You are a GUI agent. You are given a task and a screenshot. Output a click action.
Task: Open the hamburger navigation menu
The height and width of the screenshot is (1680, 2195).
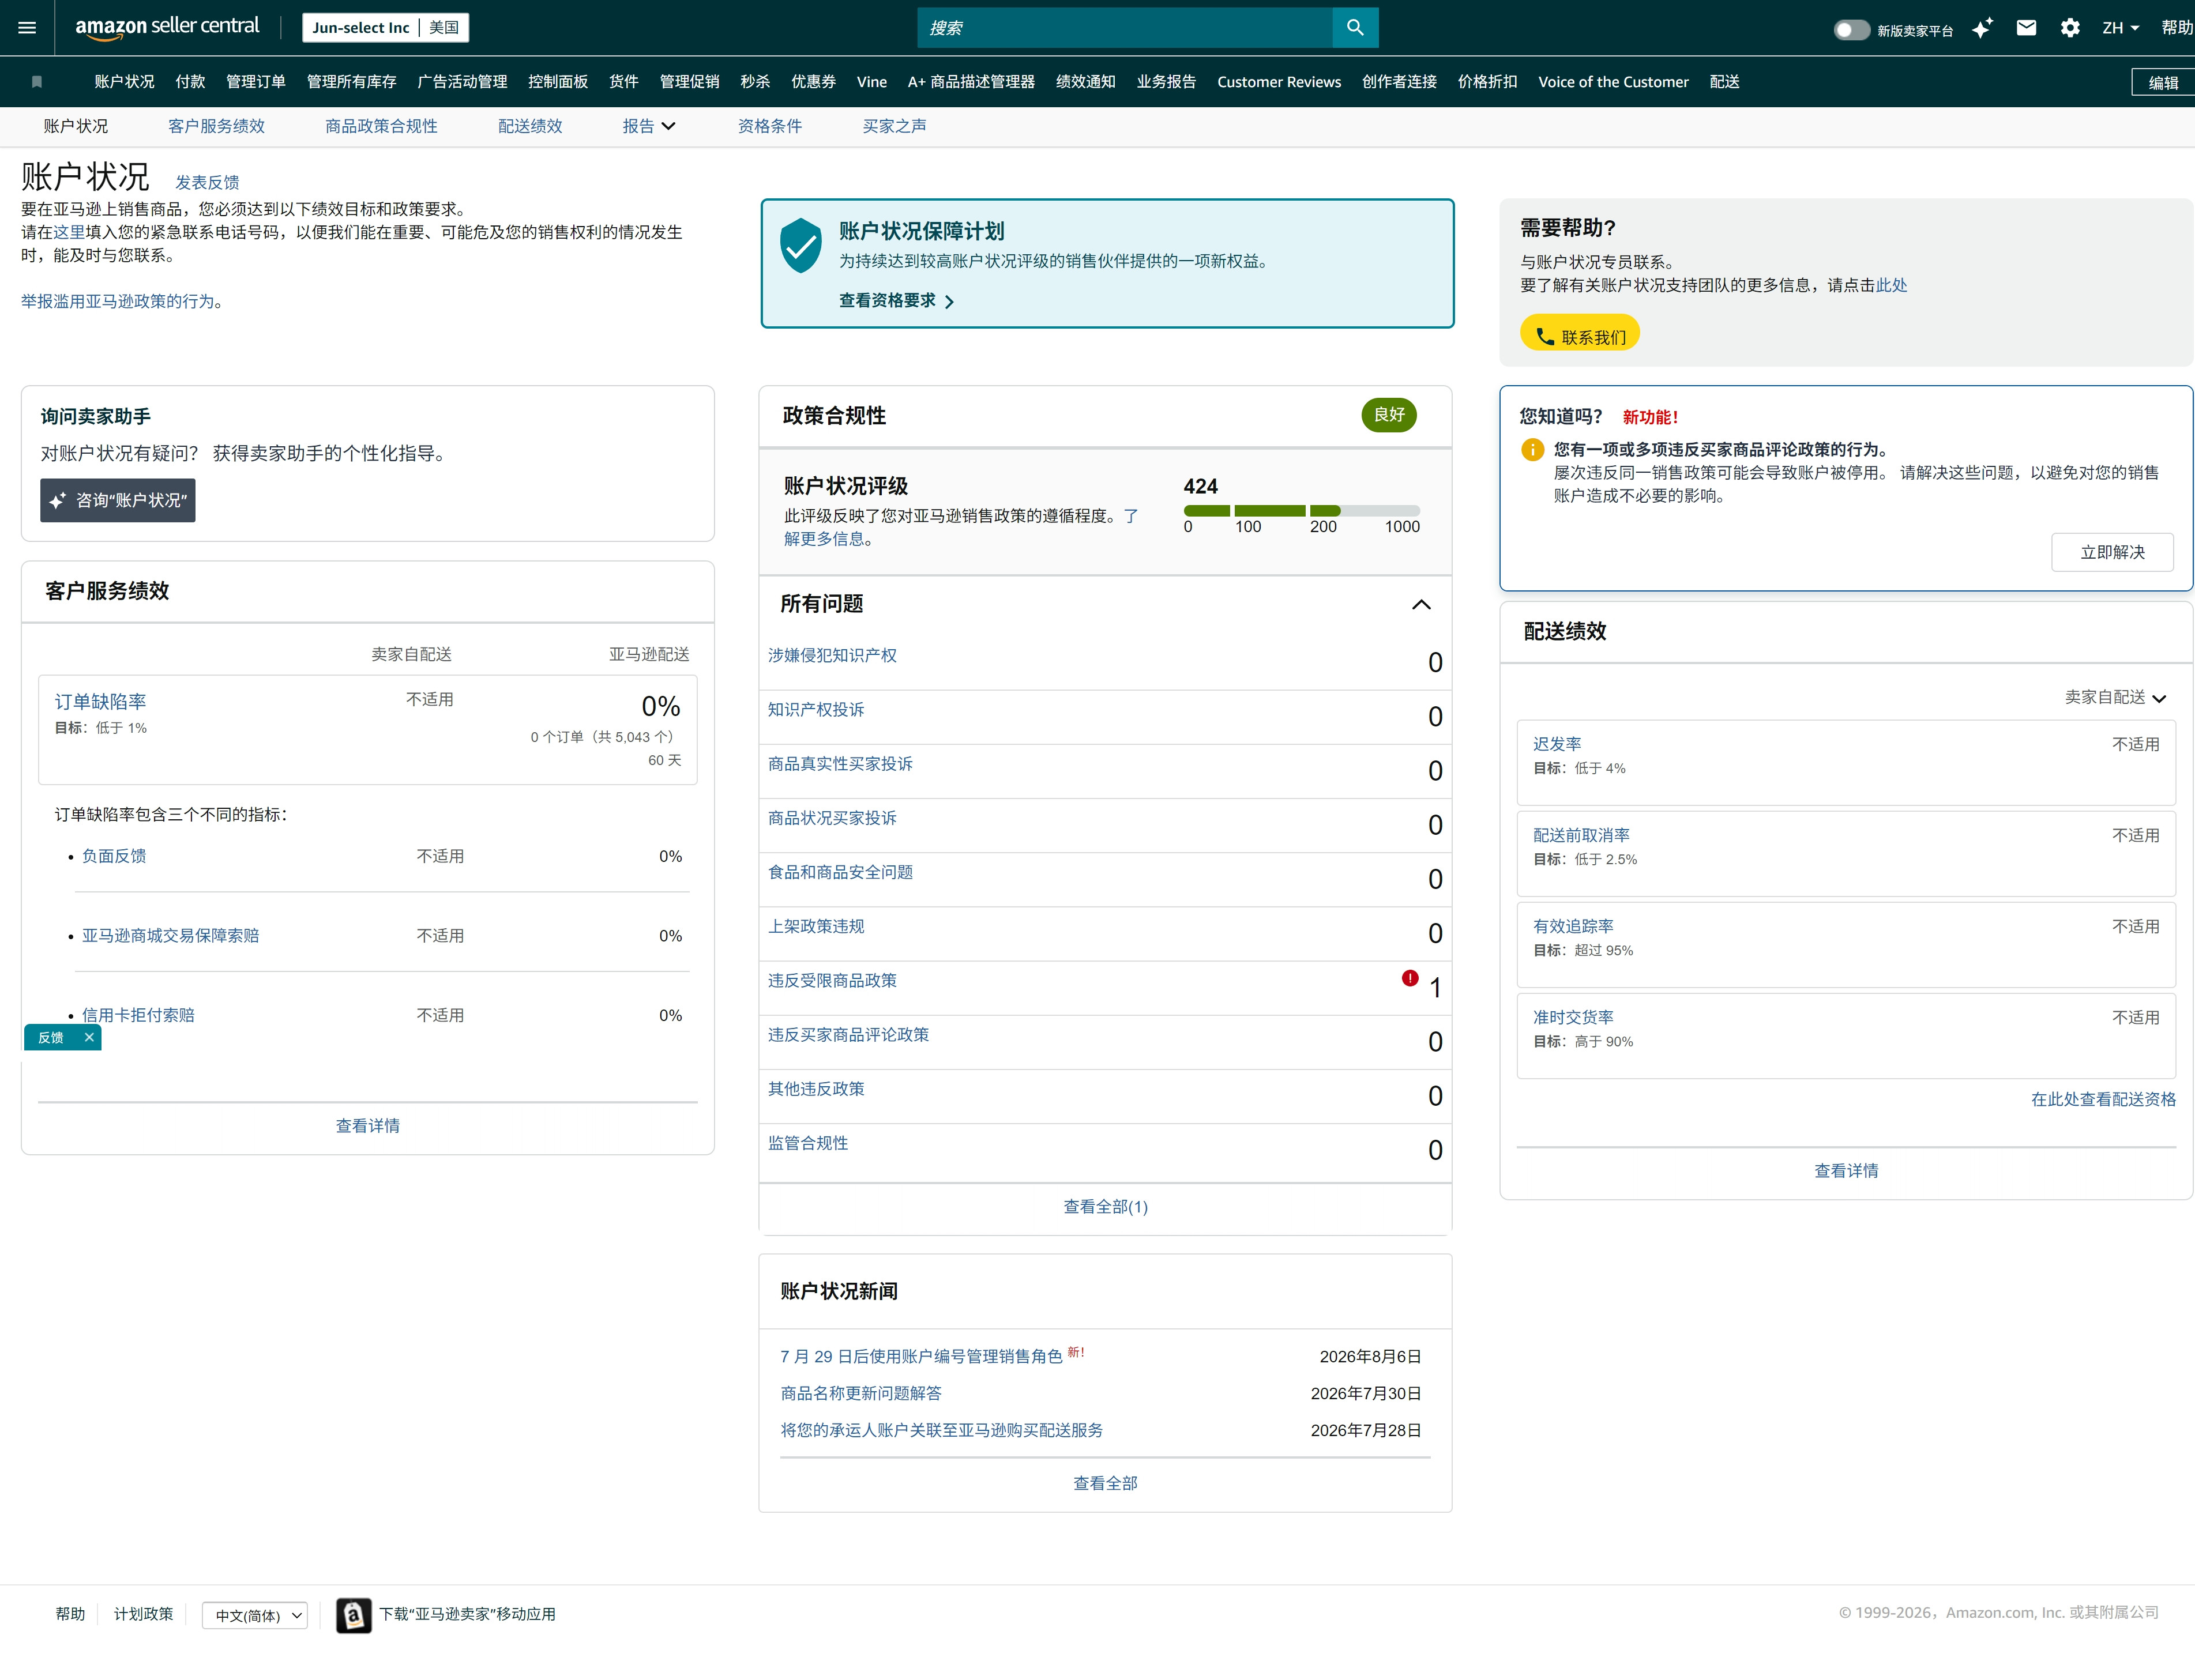tap(27, 28)
